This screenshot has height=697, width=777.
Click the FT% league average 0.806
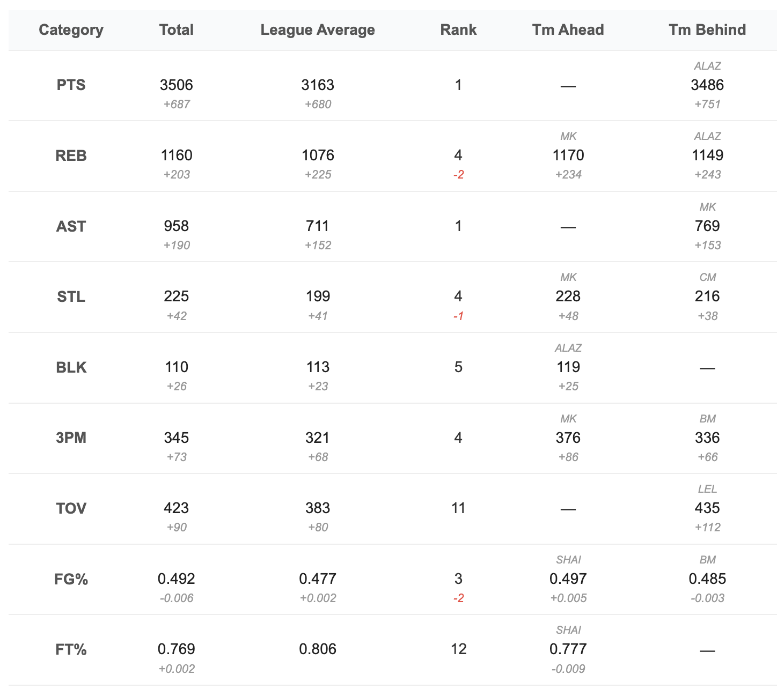click(x=318, y=649)
